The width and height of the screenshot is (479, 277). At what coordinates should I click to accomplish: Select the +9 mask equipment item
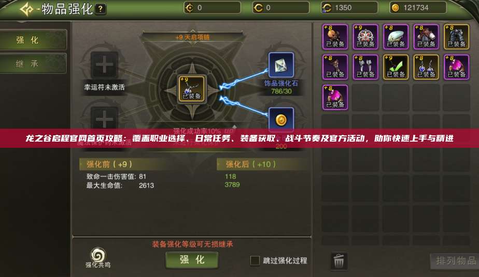point(365,37)
